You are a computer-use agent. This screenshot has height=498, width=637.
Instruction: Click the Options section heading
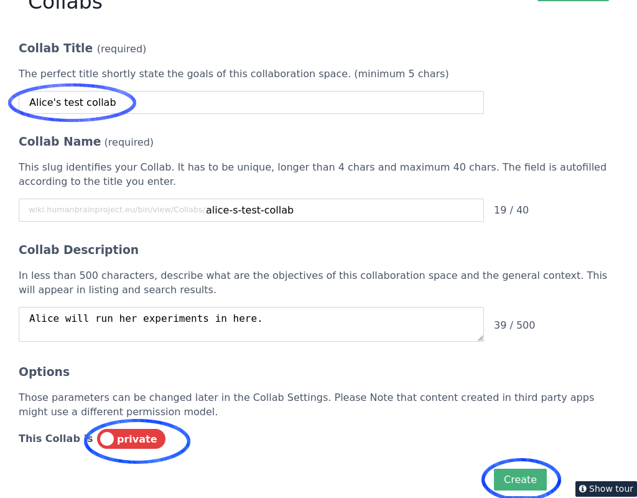coord(44,372)
